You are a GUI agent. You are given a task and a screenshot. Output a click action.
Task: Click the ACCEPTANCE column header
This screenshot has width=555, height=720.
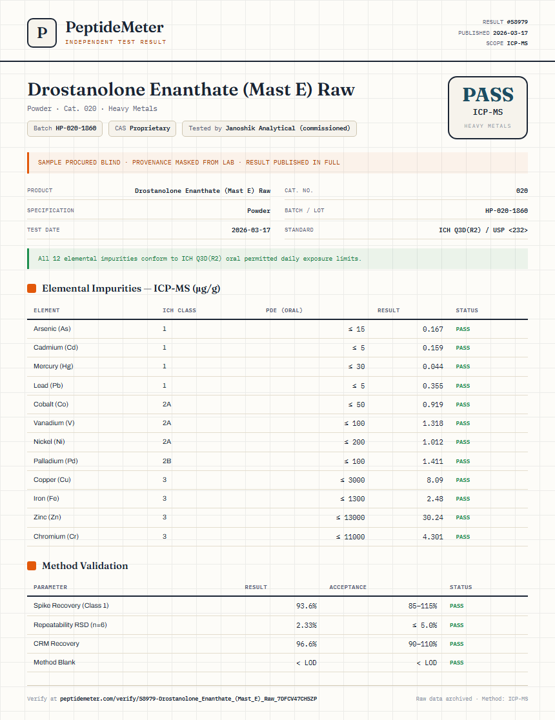[x=348, y=587]
